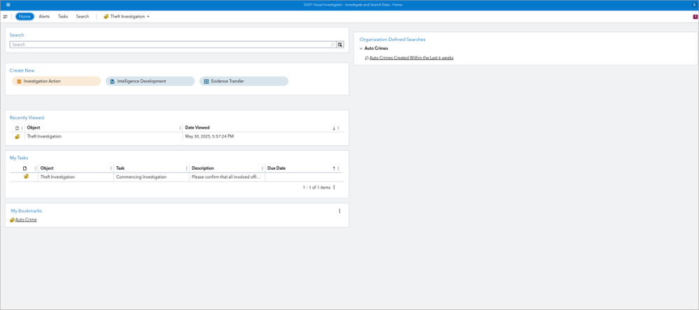Click the Auto Crime bookmark icon
The width and height of the screenshot is (699, 310).
pos(12,220)
